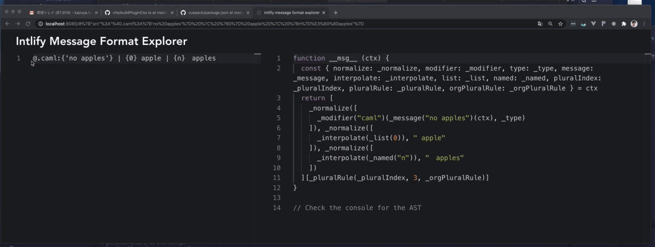Close the Gmail inbox tab

96,13
